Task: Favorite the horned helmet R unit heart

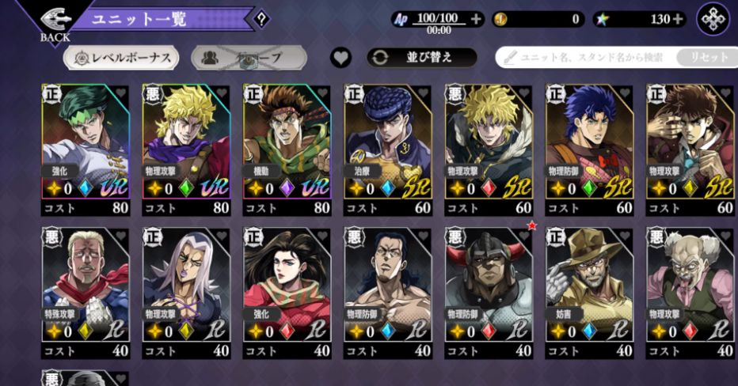Action: 524,236
